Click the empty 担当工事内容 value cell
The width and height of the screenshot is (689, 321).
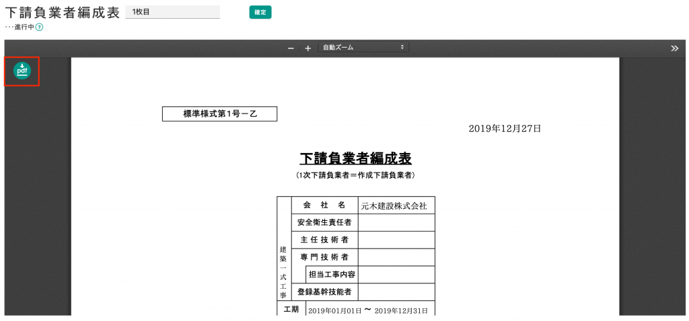coord(396,274)
